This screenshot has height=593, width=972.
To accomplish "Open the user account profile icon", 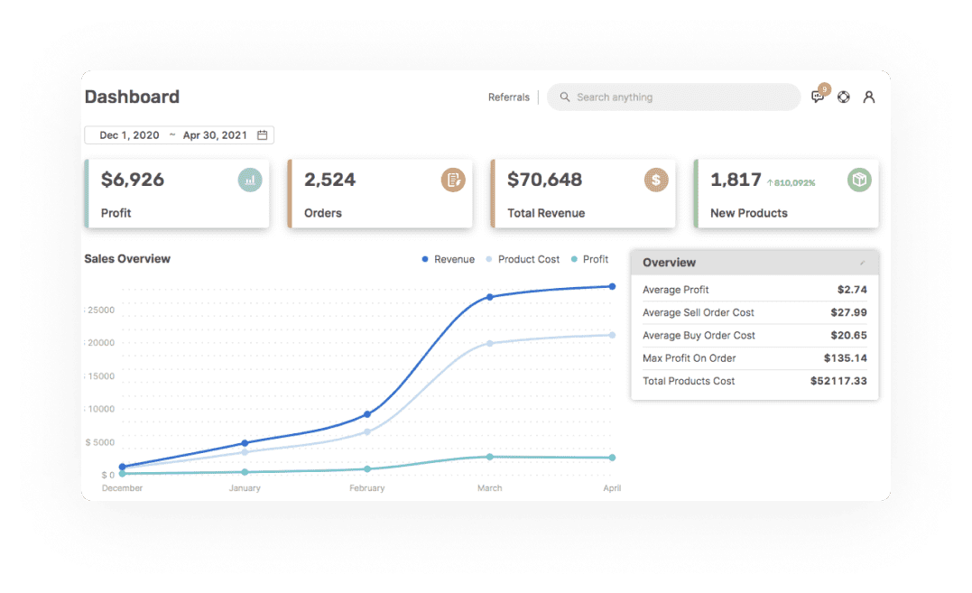I will tap(869, 97).
